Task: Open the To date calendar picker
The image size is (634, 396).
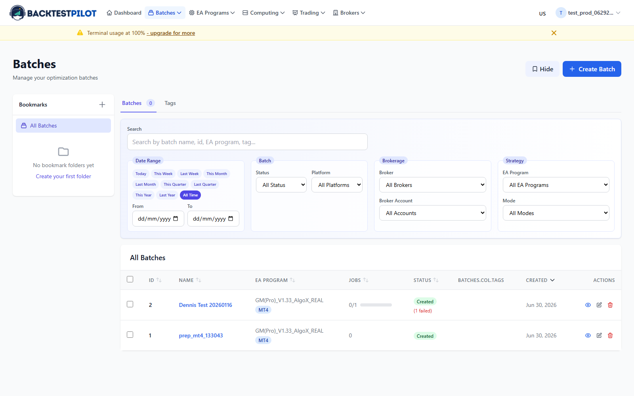Action: [231, 219]
